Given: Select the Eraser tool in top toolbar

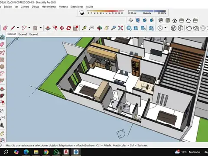Looking at the screenshot, I should point(5,28).
